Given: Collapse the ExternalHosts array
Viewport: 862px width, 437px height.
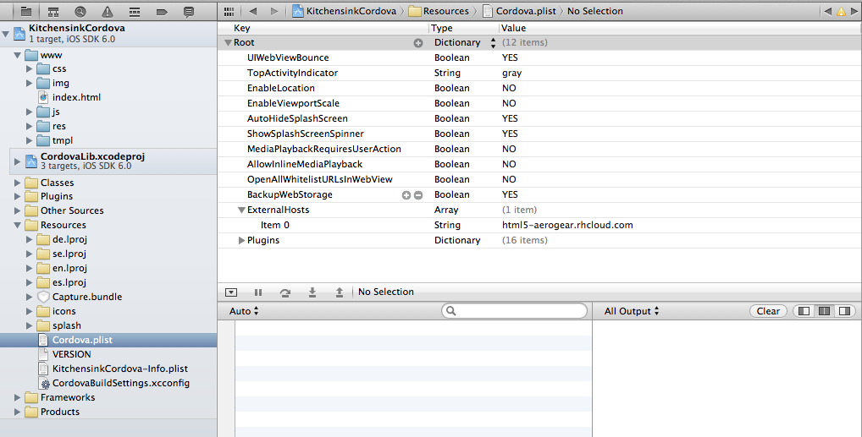Looking at the screenshot, I should (241, 210).
